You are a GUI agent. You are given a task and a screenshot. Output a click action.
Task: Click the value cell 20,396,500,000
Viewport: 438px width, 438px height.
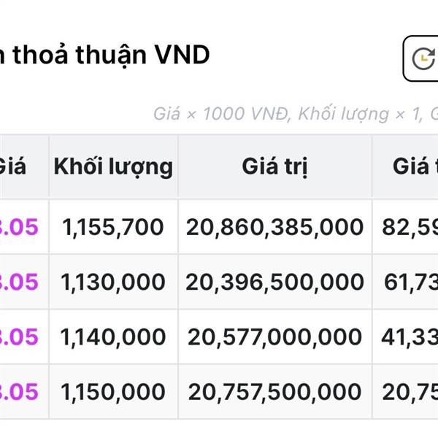coord(274,282)
